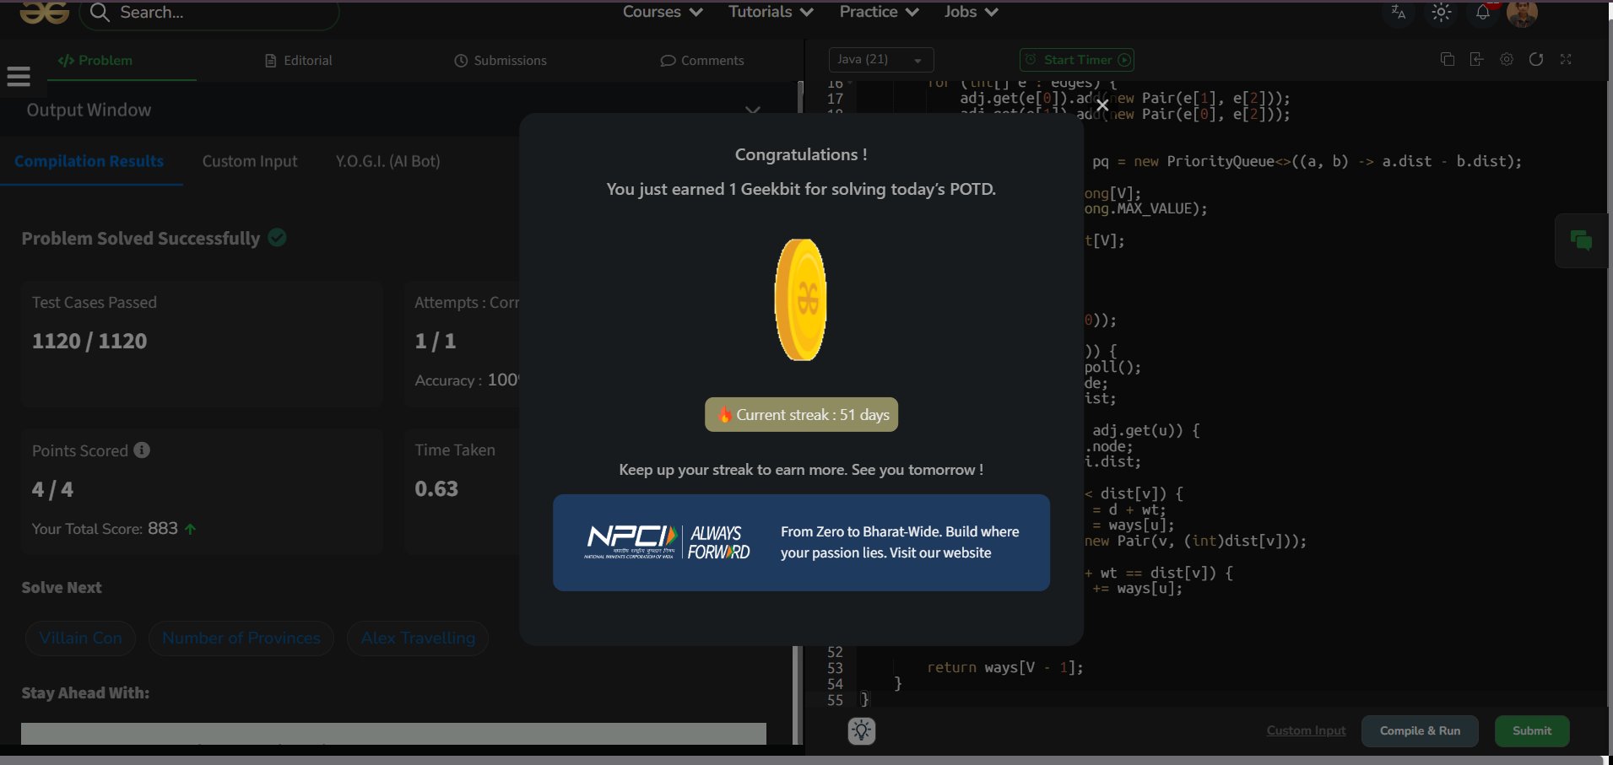Click the 'Time Taken' label

(455, 450)
